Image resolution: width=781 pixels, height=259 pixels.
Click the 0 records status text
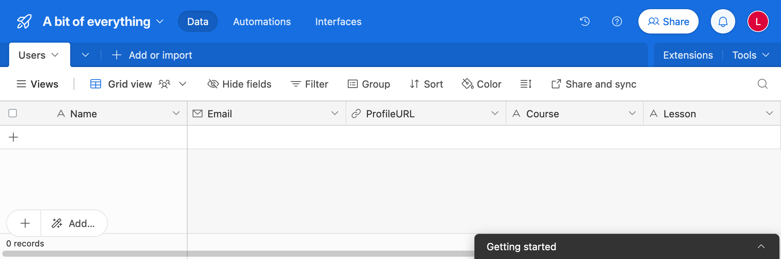tap(25, 243)
